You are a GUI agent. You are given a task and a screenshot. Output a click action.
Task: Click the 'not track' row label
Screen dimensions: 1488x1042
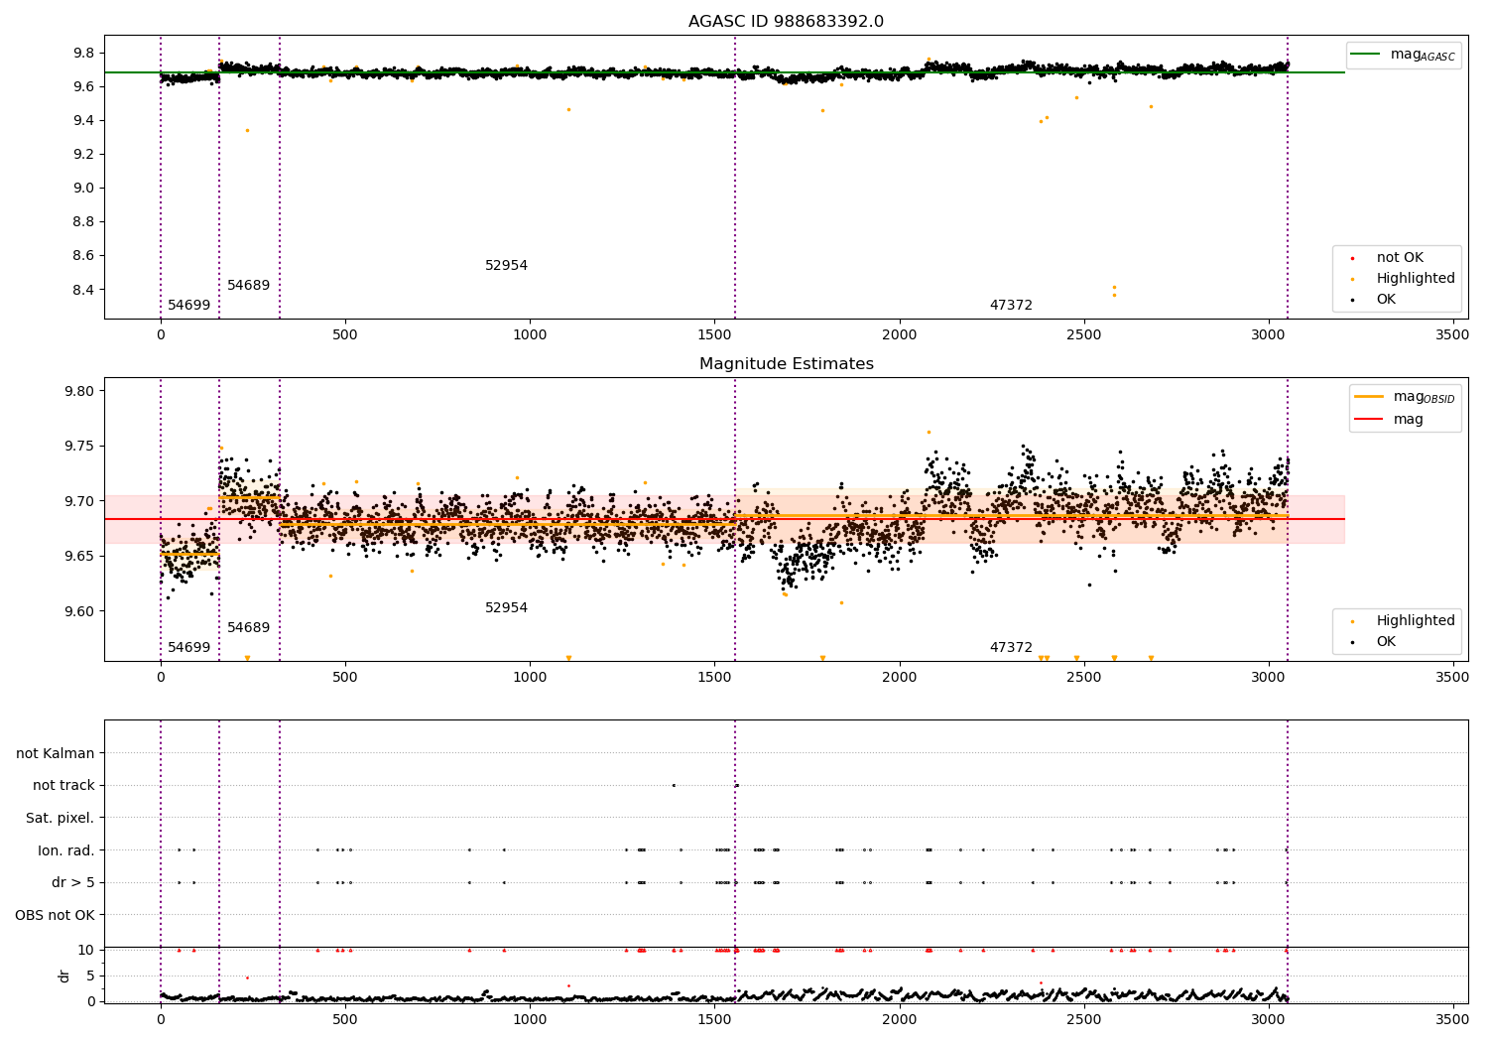click(x=63, y=786)
